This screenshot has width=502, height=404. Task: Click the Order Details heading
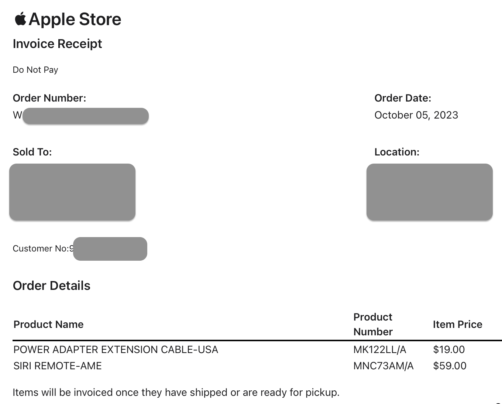(x=52, y=286)
